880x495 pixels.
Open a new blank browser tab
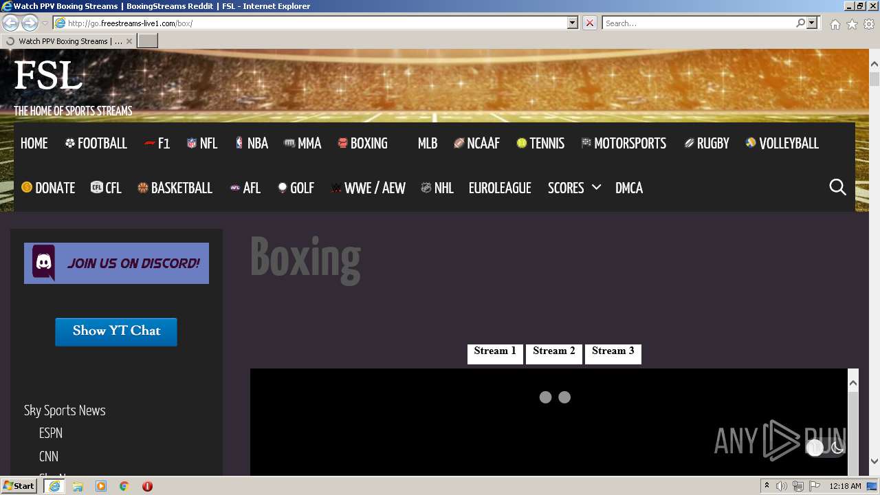[x=148, y=41]
